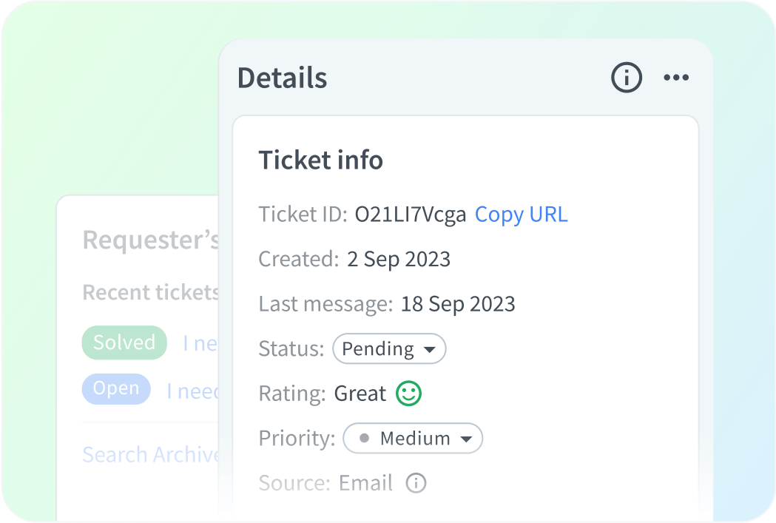Open the Search Archive link
This screenshot has height=523, width=776.
(x=148, y=454)
